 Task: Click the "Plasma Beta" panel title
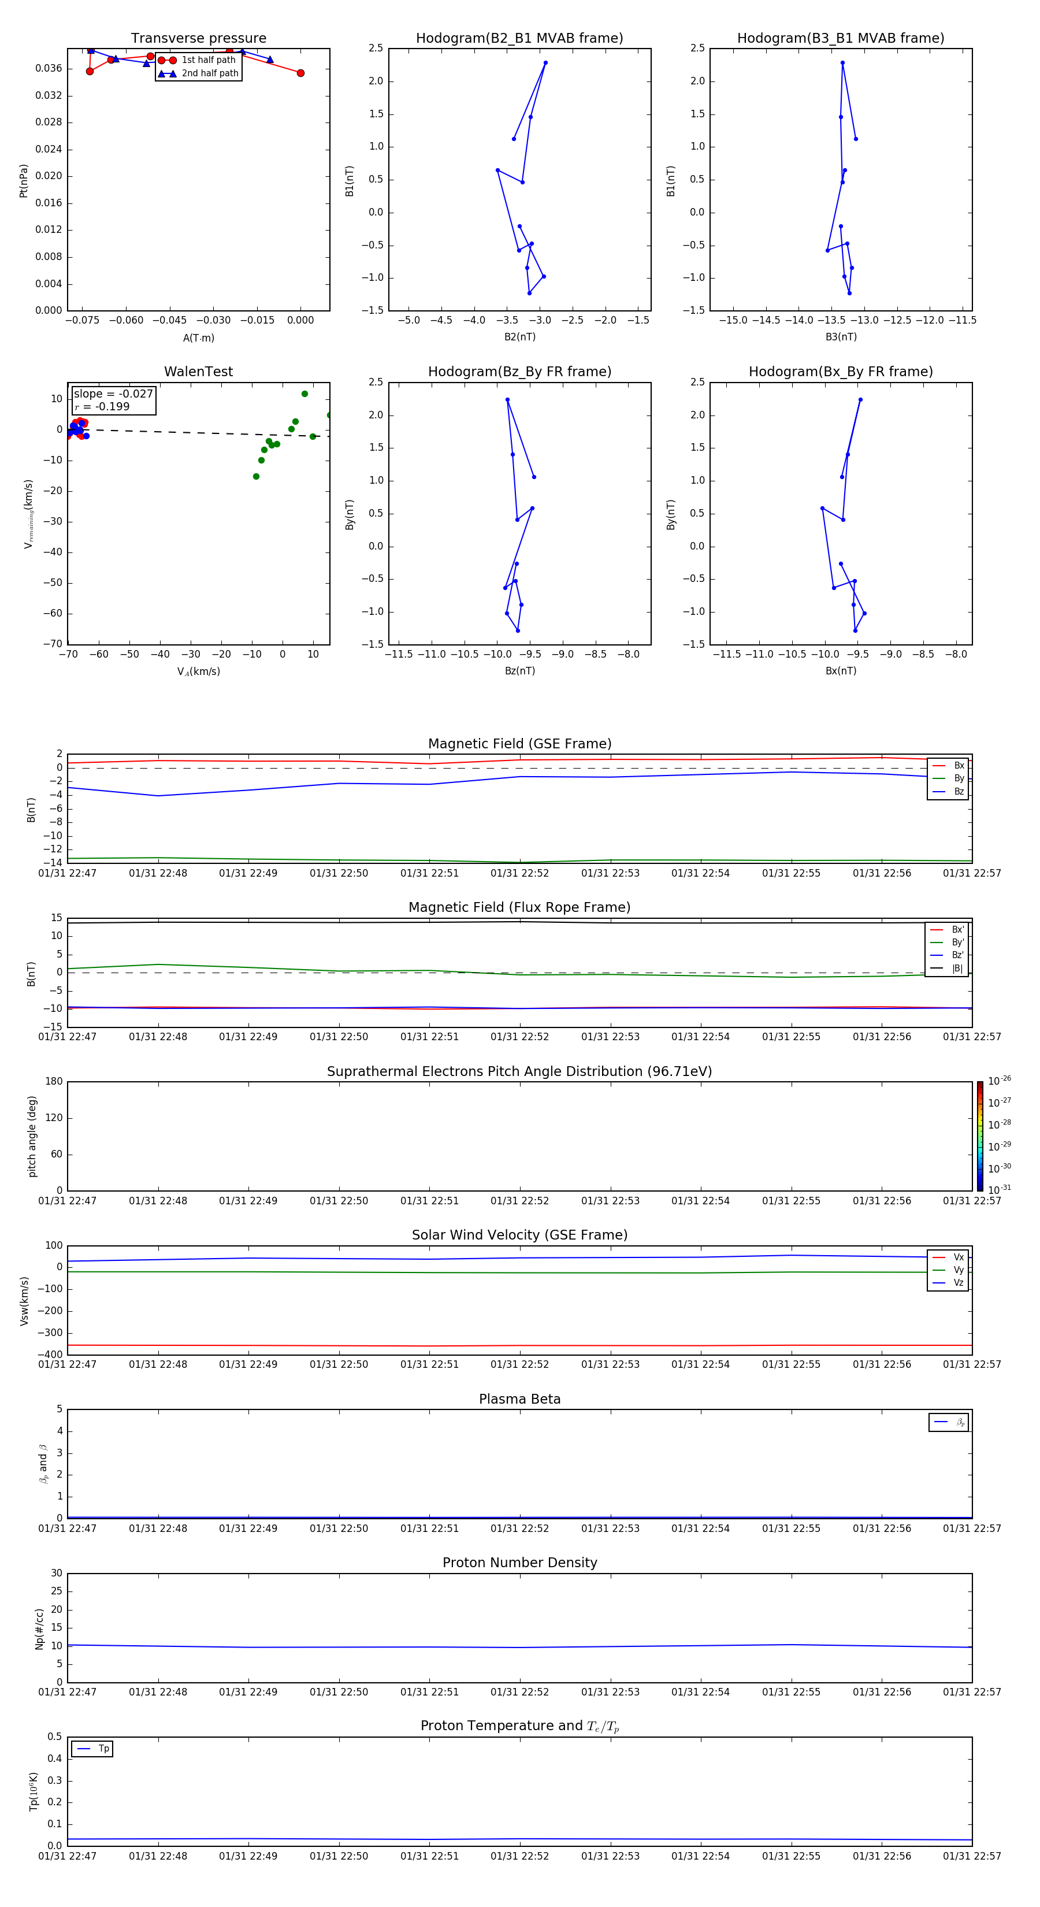[x=519, y=1399]
